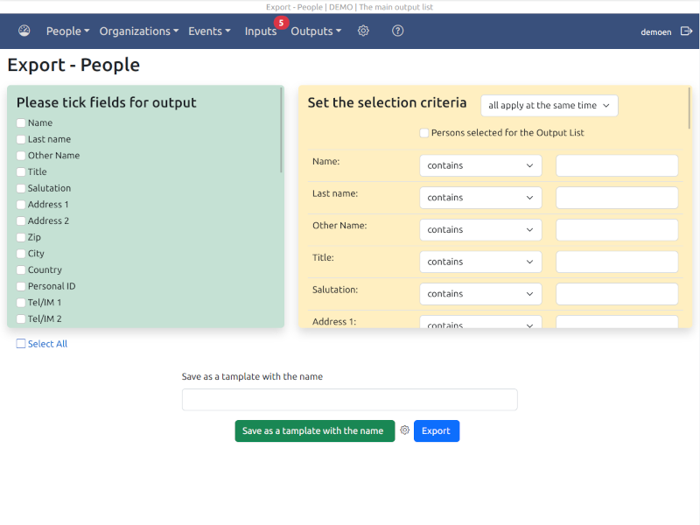Enable Persons selected for the Output List
Screen dimensions: 700x525
[x=424, y=133]
